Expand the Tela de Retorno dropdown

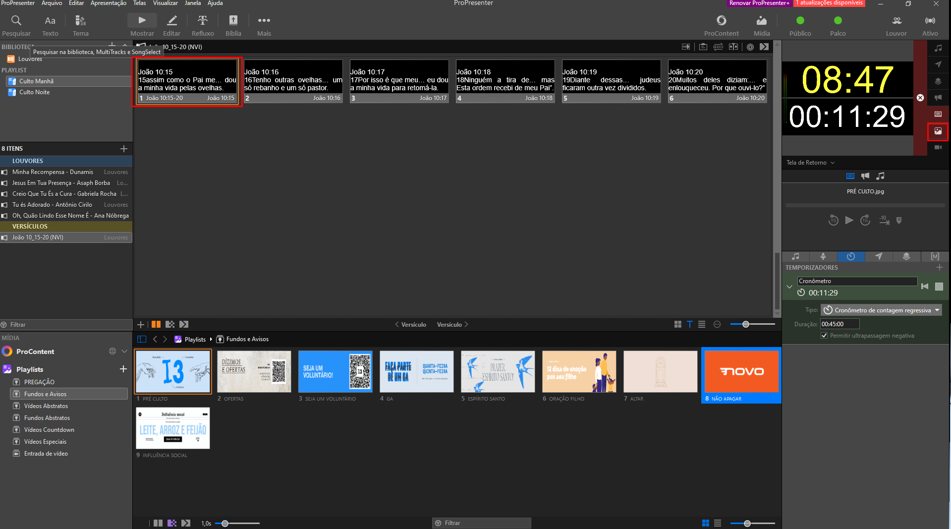pyautogui.click(x=810, y=163)
